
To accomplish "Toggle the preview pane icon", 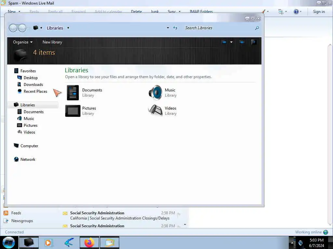I will tap(242, 42).
